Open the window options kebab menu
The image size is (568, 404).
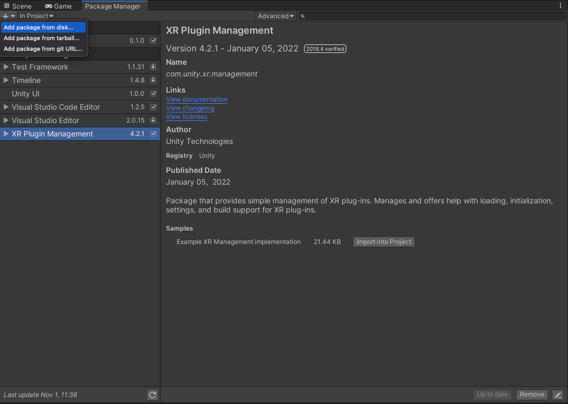pyautogui.click(x=560, y=6)
